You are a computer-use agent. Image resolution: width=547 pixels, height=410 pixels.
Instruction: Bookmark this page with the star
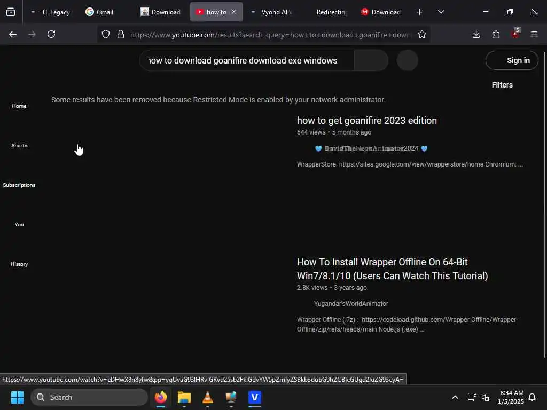click(x=422, y=34)
